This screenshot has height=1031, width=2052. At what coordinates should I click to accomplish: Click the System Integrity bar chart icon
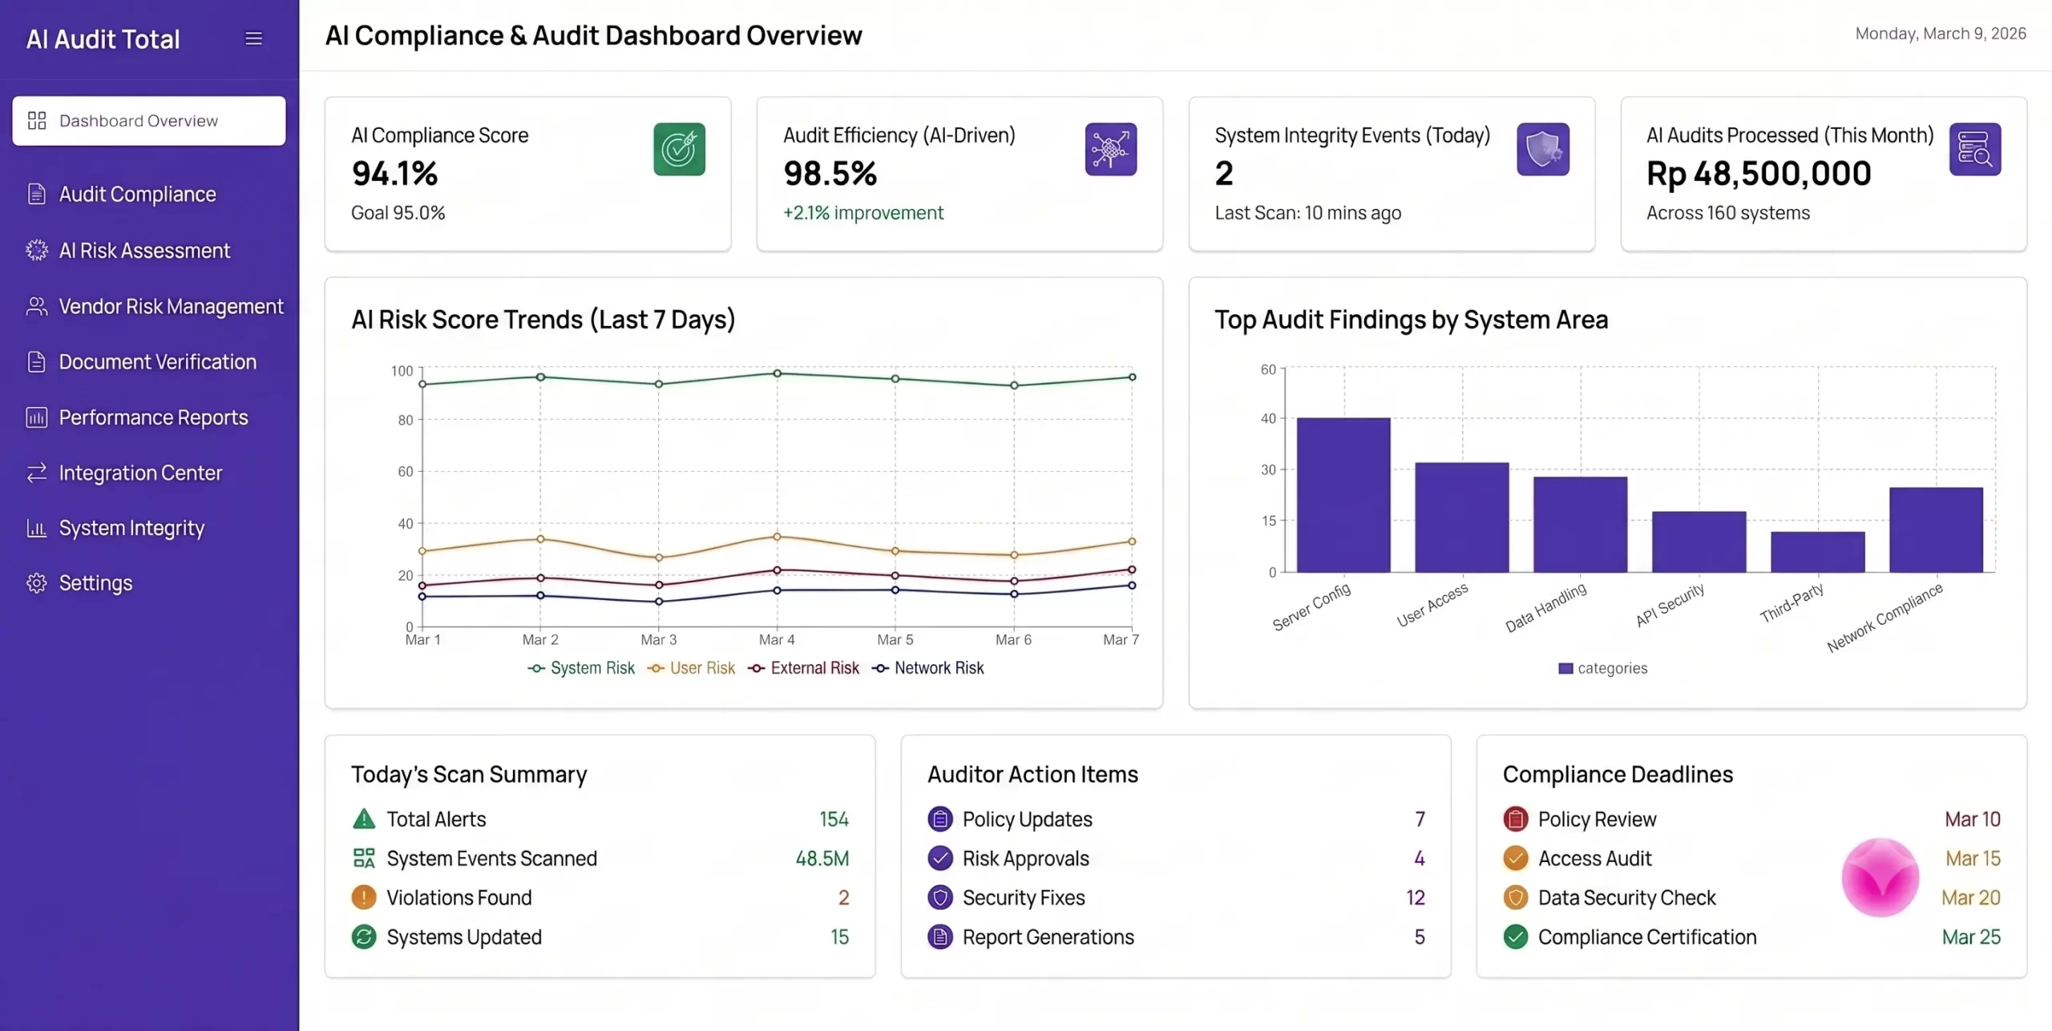pyautogui.click(x=37, y=528)
